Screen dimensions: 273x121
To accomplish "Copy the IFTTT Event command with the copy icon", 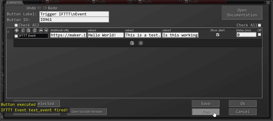I will pos(23,30).
